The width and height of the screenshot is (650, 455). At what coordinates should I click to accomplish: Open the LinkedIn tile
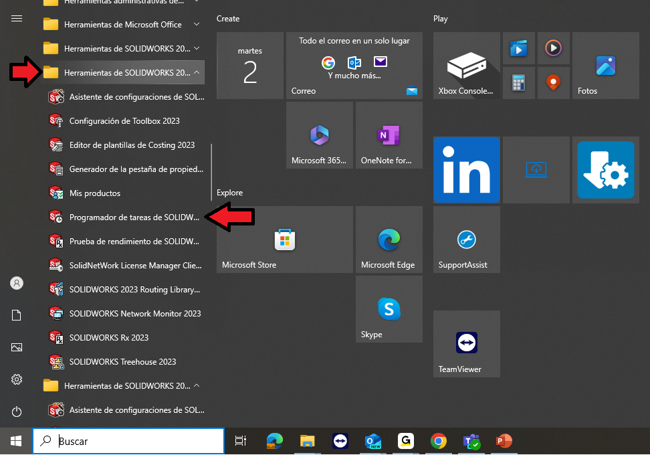(466, 170)
